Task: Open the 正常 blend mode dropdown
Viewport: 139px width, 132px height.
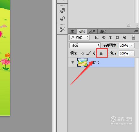Action: click(x=85, y=45)
